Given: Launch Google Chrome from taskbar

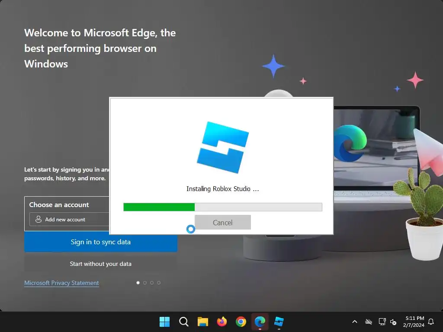Looking at the screenshot, I should [241, 322].
